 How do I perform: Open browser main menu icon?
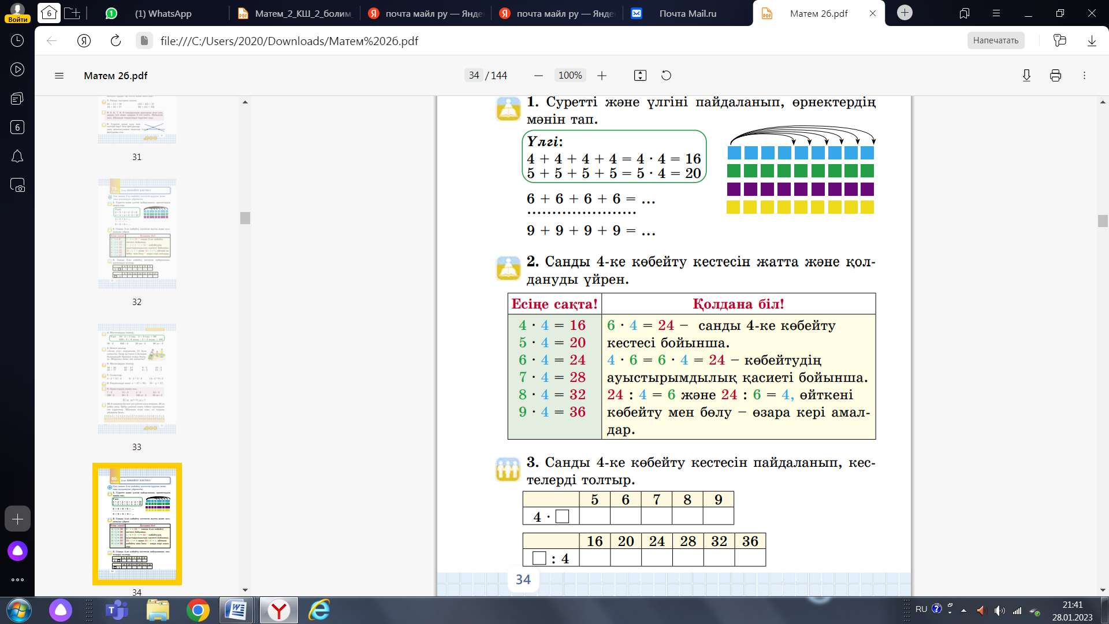pyautogui.click(x=996, y=13)
